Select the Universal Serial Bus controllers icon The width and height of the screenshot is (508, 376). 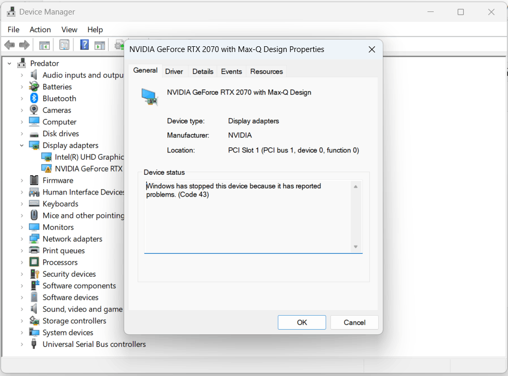tap(34, 344)
